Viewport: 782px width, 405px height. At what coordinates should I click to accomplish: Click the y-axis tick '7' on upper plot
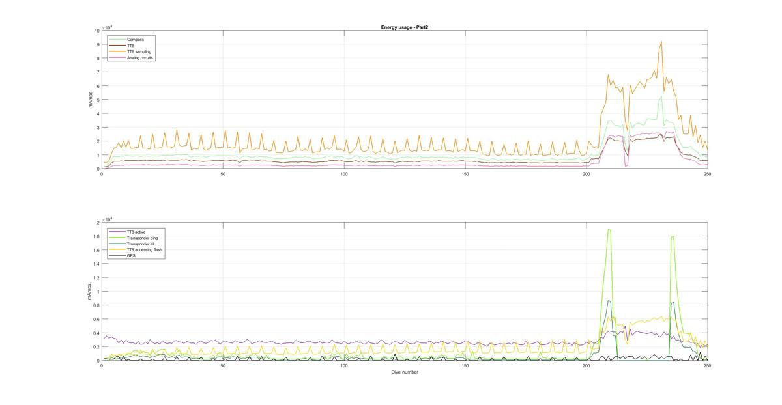coord(98,72)
